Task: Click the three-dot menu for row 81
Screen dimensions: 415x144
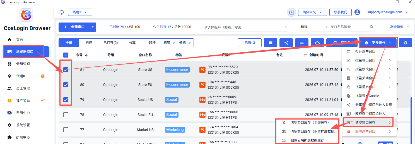Action: [398, 70]
